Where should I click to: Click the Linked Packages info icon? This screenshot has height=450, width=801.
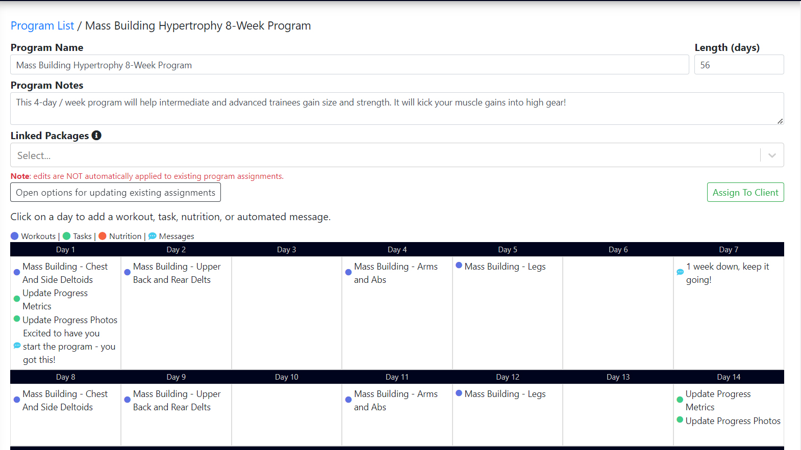coord(96,136)
